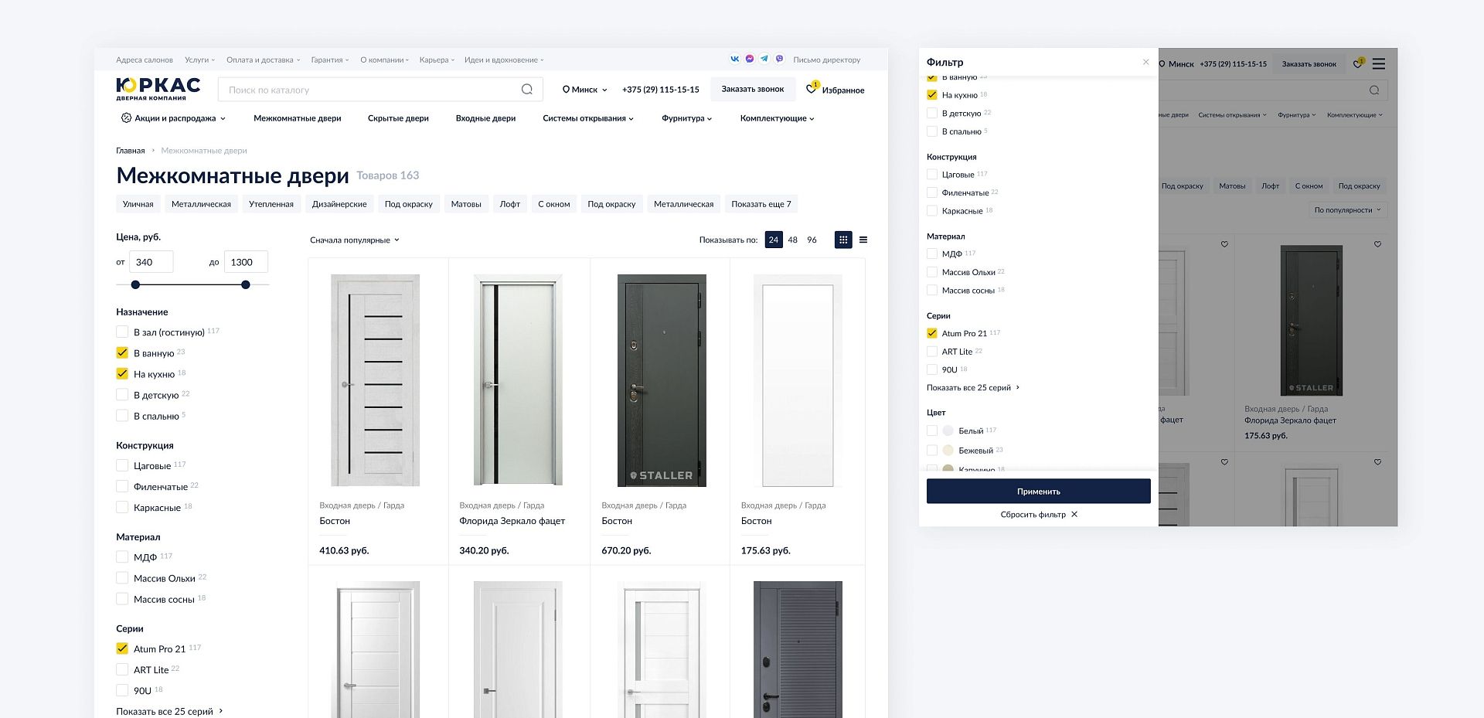Expand the 'Минск' city selector in desktop header
This screenshot has width=1484, height=718.
(584, 90)
